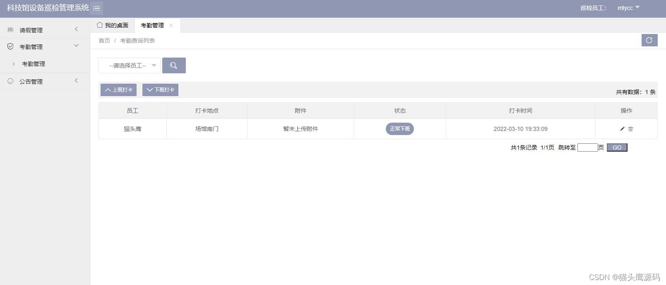
Task: Click the trash delete icon for 猫头鹰
Action: tap(630, 129)
